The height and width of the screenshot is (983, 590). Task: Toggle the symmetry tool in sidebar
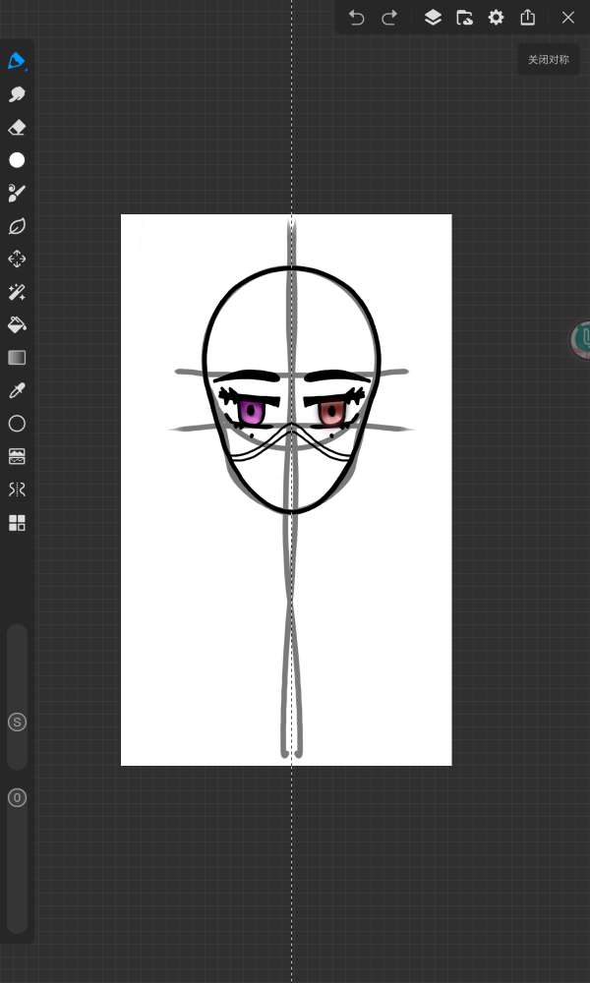click(17, 490)
